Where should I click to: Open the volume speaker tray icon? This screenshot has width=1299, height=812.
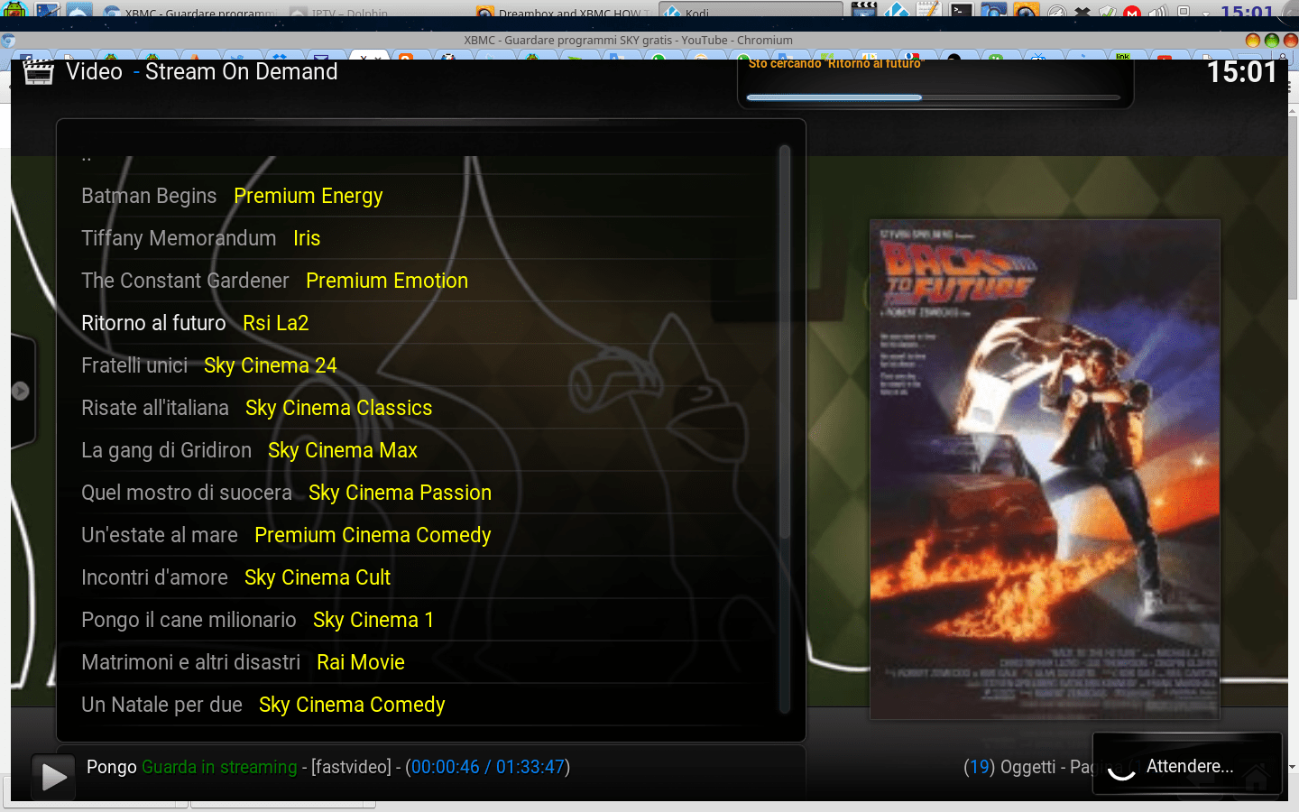1158,12
